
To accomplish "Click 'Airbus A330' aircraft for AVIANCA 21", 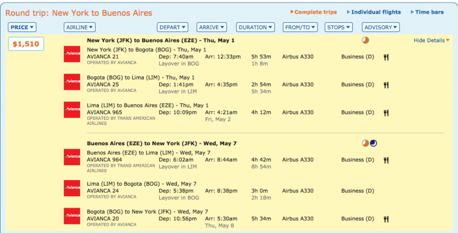I will [298, 57].
